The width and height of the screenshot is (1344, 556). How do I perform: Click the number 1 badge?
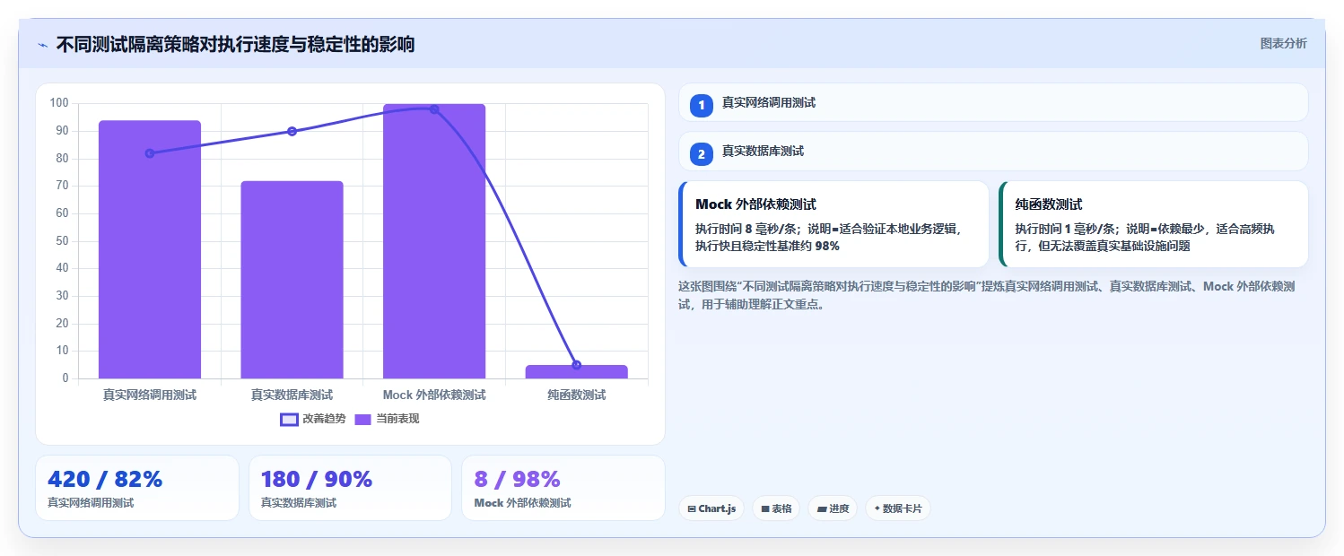(x=702, y=105)
